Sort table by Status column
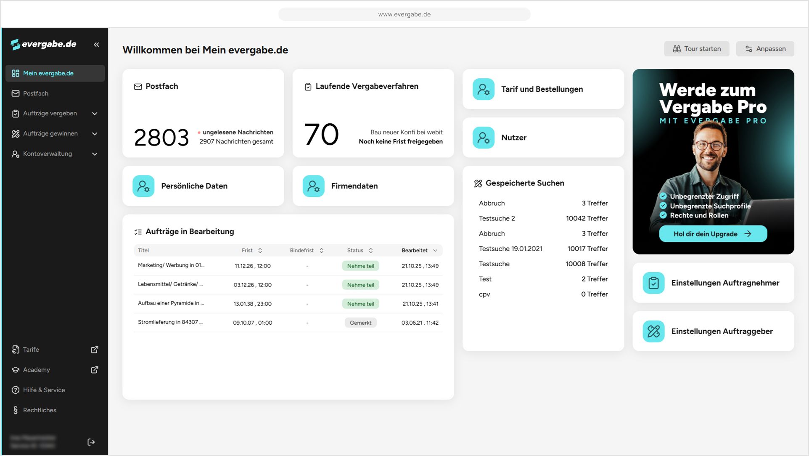Screen dimensions: 809x456 370,250
